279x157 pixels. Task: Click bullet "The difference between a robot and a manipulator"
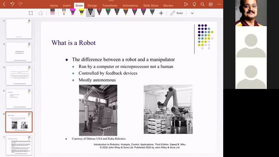[x=123, y=59]
